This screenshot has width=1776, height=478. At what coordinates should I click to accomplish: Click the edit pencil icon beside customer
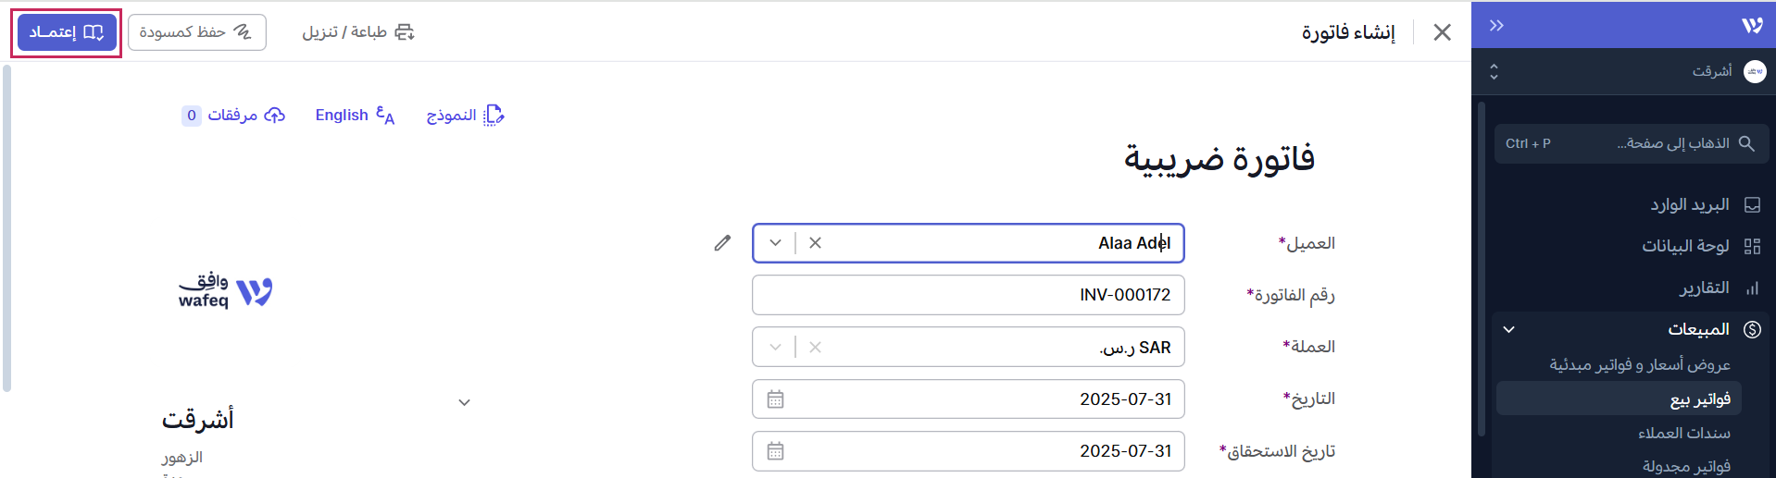pyautogui.click(x=722, y=243)
